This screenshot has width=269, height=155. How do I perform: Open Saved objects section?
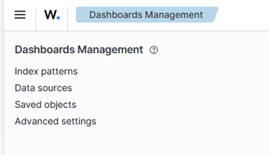[46, 105]
